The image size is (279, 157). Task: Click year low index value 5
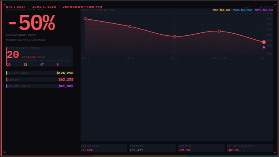point(58,64)
